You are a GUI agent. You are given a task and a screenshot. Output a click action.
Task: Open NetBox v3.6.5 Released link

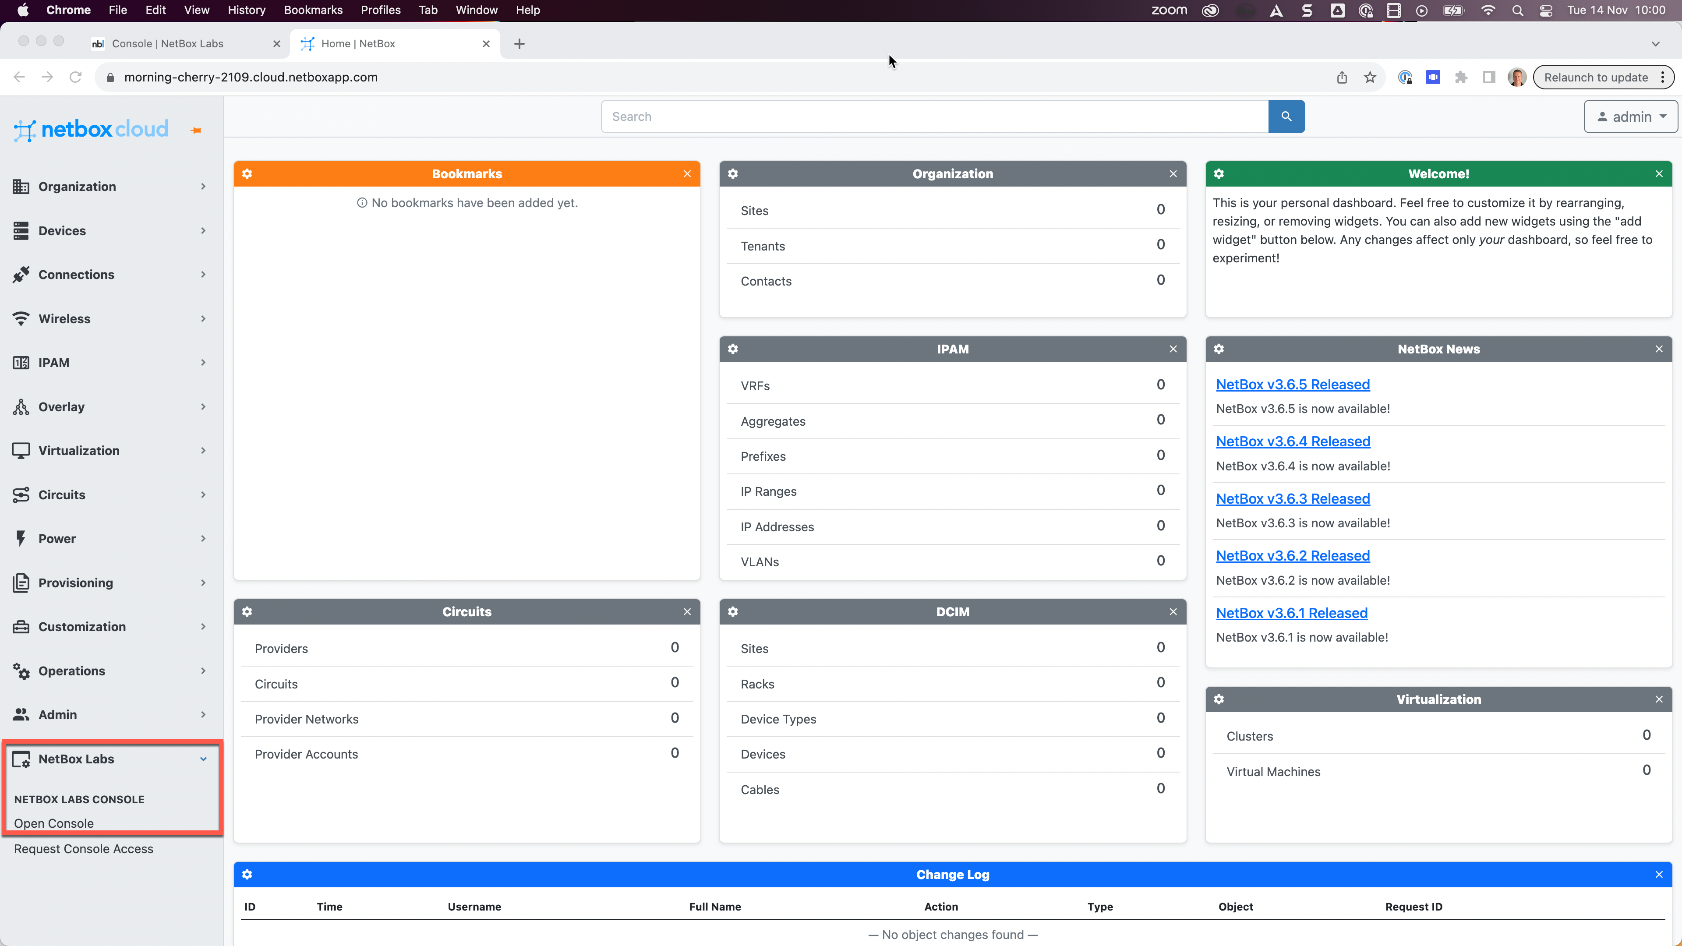pos(1293,385)
